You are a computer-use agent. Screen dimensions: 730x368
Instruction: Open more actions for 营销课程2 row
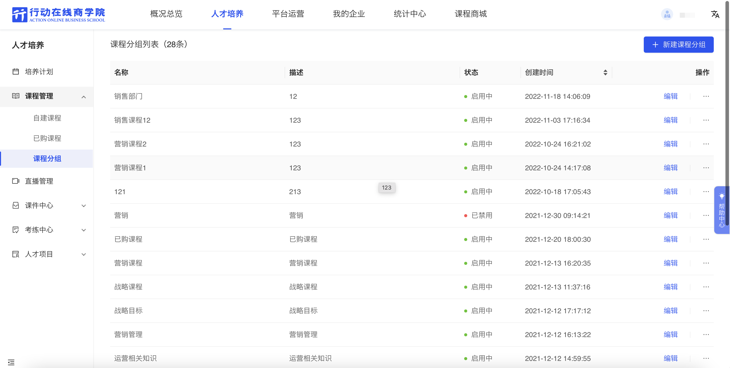point(706,144)
